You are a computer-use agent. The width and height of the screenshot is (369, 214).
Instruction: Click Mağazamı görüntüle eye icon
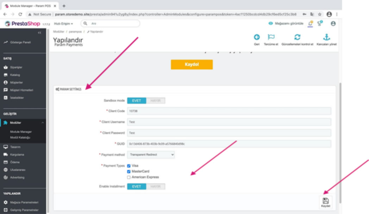(x=271, y=24)
